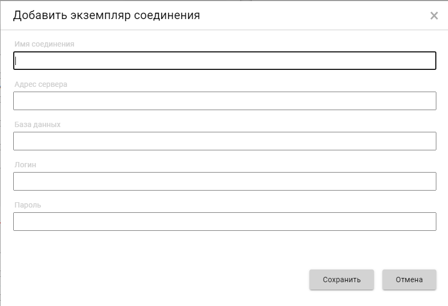Select the База данных field label

click(39, 125)
